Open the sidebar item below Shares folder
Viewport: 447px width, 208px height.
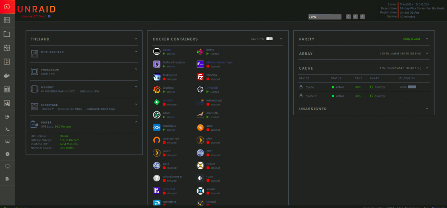coord(7,48)
